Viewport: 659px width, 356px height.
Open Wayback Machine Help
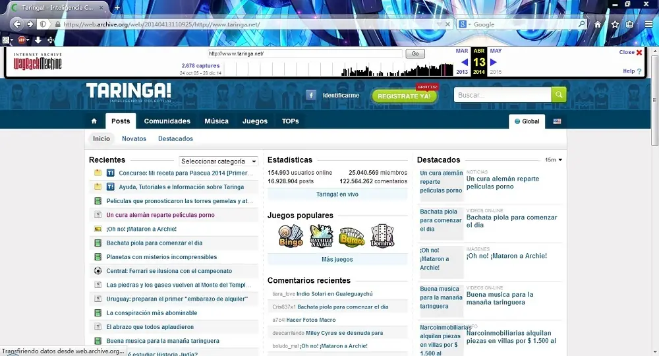(632, 71)
